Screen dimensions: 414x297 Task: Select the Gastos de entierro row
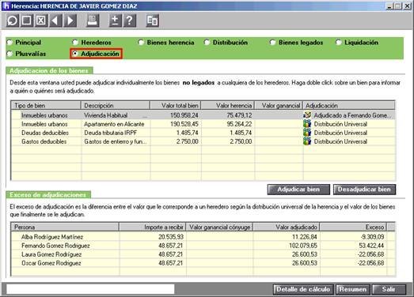203,141
